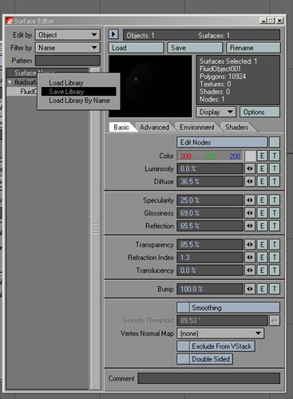Image resolution: width=293 pixels, height=399 pixels.
Task: Open the Bump texture T button
Action: [275, 289]
